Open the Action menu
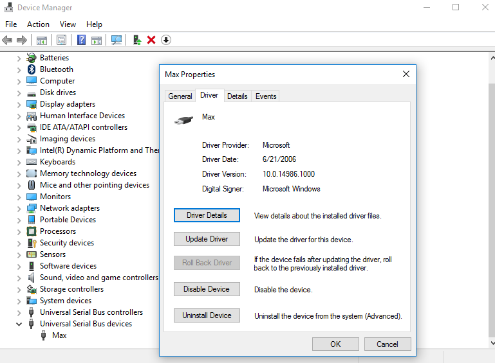This screenshot has height=363, width=495. [38, 24]
